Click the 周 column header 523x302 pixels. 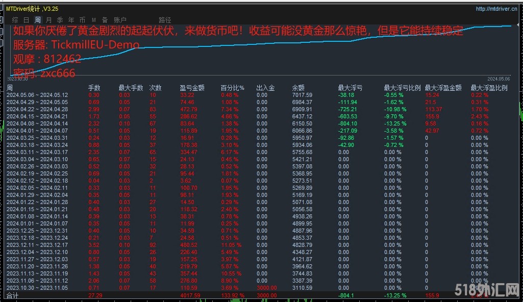pyautogui.click(x=10, y=88)
